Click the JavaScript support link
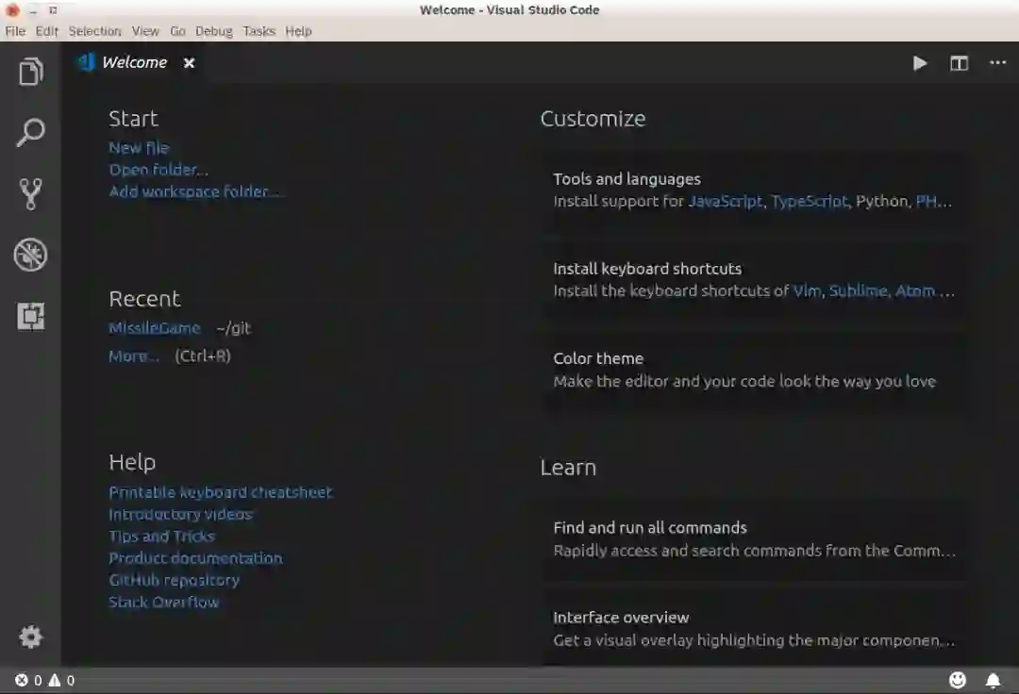 (726, 201)
